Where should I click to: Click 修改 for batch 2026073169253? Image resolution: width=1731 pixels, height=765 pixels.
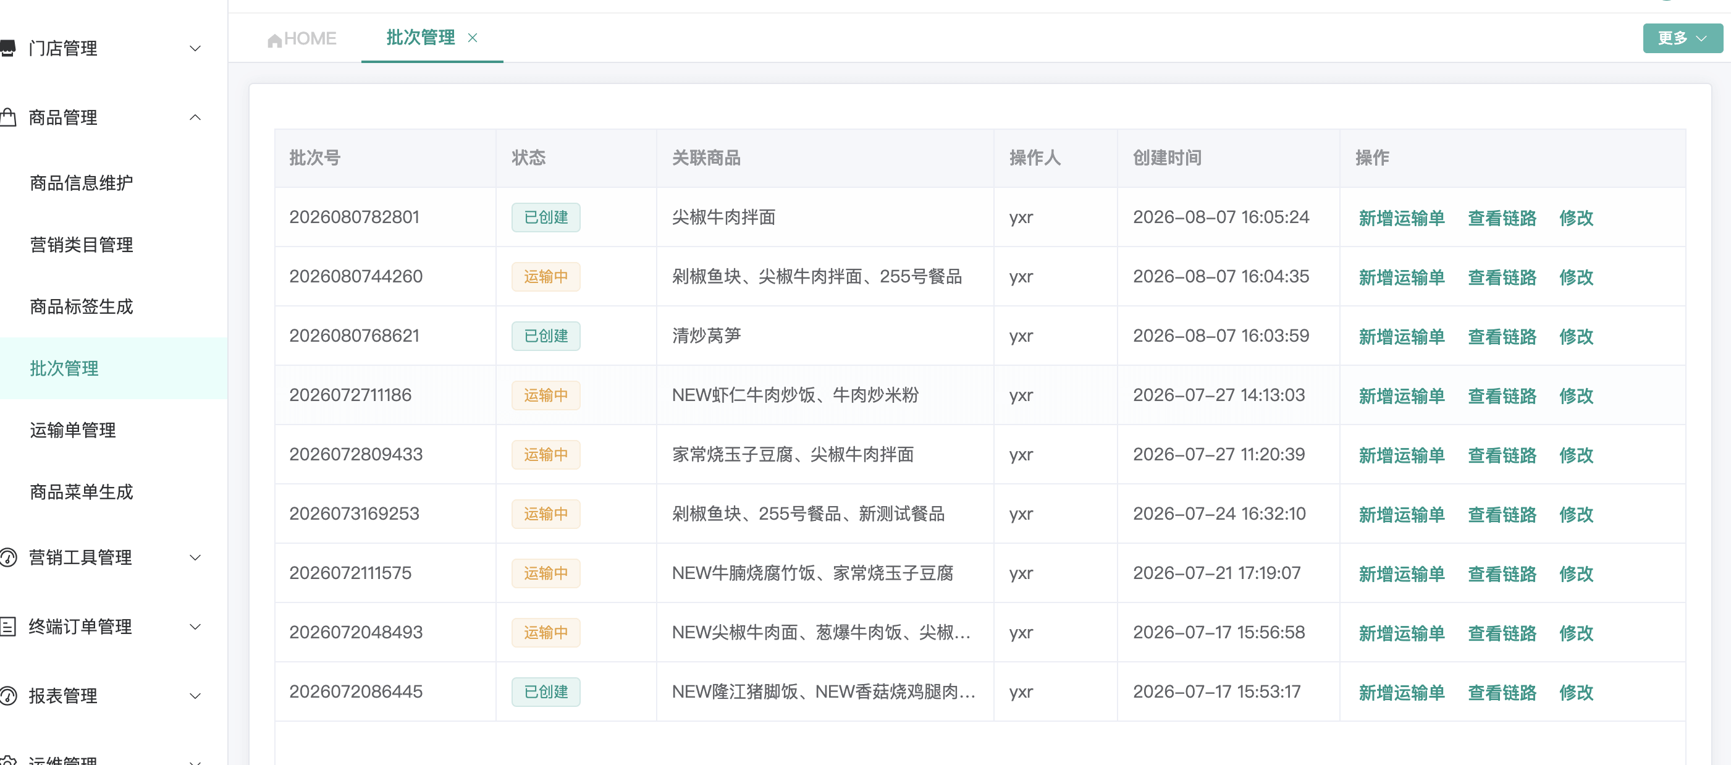[x=1576, y=514]
